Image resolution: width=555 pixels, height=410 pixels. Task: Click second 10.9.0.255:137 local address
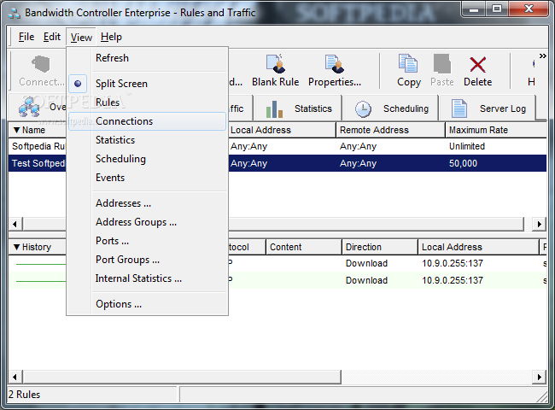click(453, 280)
